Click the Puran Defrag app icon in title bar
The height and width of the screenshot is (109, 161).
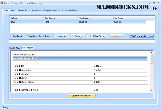[x=2, y=3]
